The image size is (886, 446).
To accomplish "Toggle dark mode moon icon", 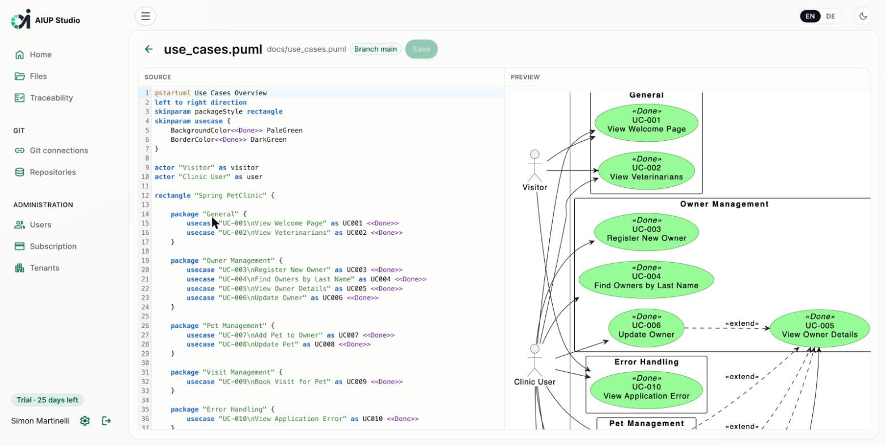I will [x=863, y=16].
